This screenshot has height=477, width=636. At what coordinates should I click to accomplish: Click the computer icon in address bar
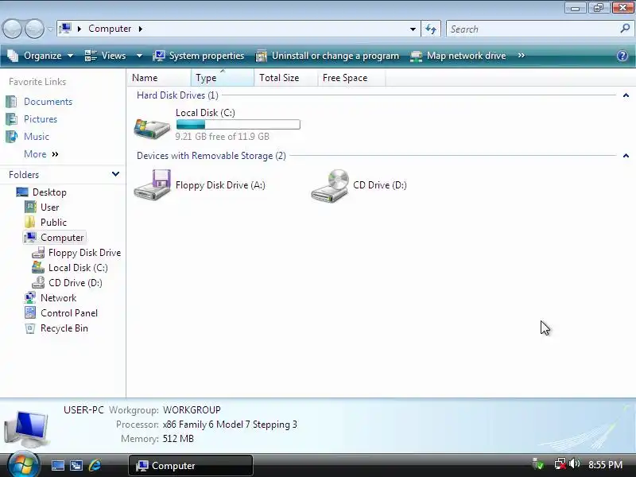(x=65, y=29)
